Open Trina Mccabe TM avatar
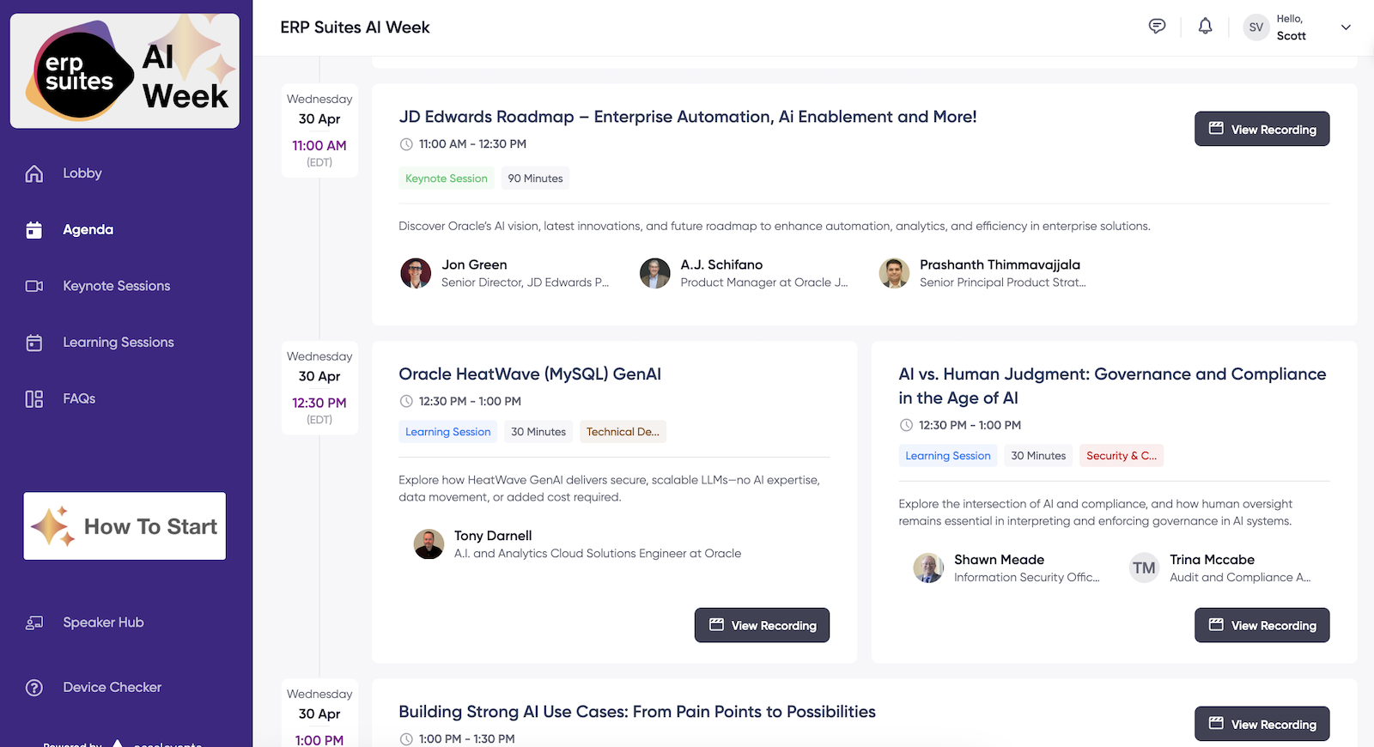This screenshot has width=1374, height=747. pos(1144,568)
